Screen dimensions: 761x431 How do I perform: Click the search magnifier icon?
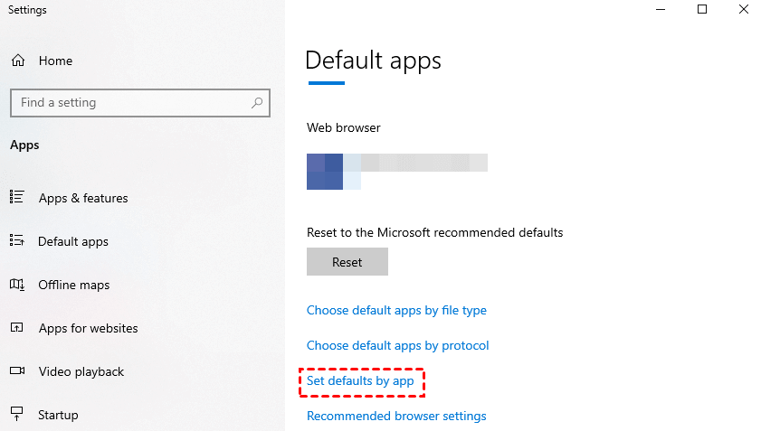258,103
